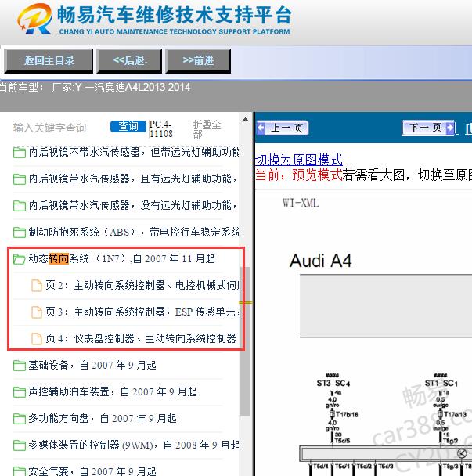Click folder icon beside 内后视镜带水汽传感器，没有远光灯
The width and height of the screenshot is (472, 476).
[20, 206]
